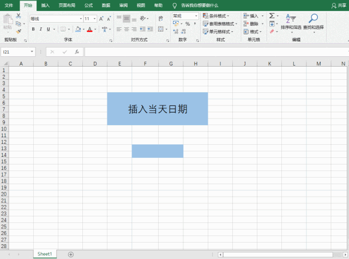Viewport: 349px width, 259px height.
Task: Click the horizontal scrollbar track
Action: pyautogui.click(x=278, y=255)
